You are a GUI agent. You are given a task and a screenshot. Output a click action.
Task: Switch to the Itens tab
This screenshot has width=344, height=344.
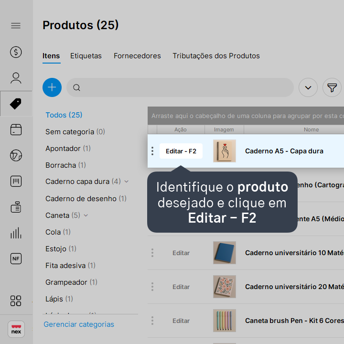pyautogui.click(x=51, y=56)
